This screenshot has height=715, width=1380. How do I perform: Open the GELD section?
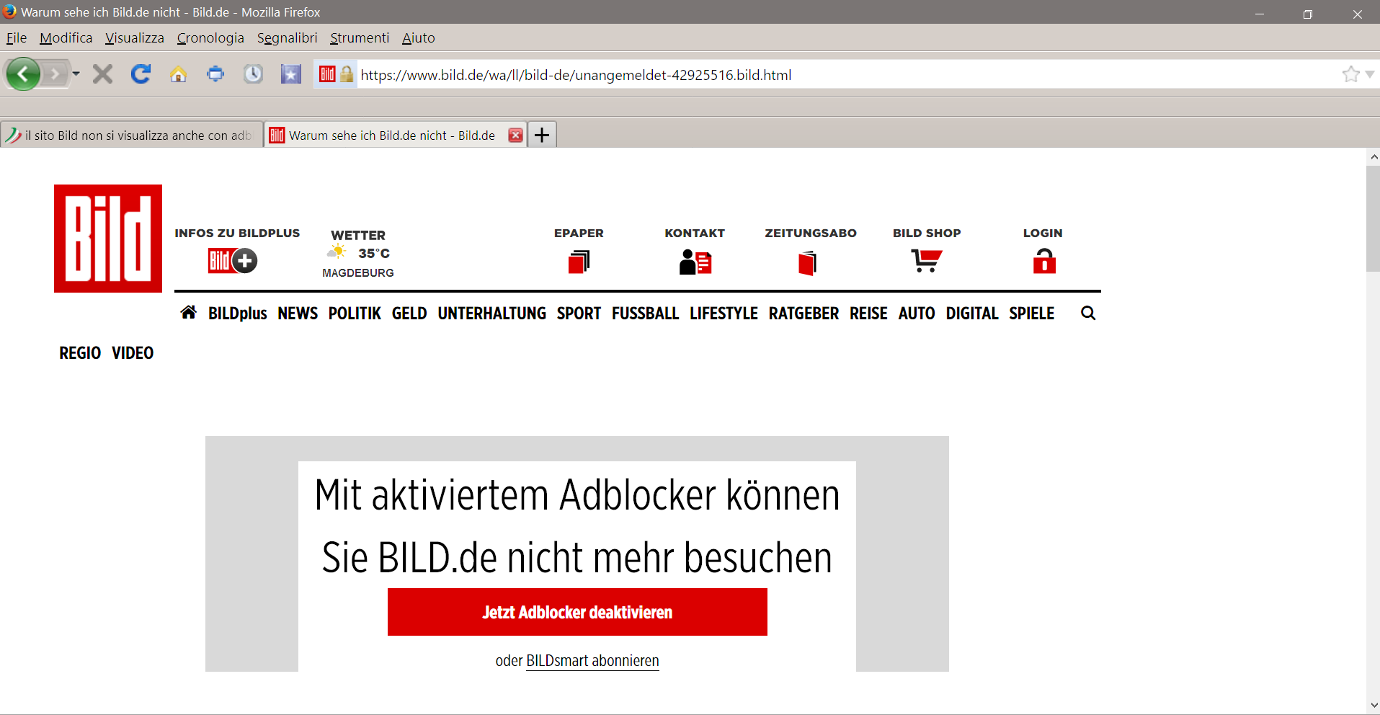(409, 314)
